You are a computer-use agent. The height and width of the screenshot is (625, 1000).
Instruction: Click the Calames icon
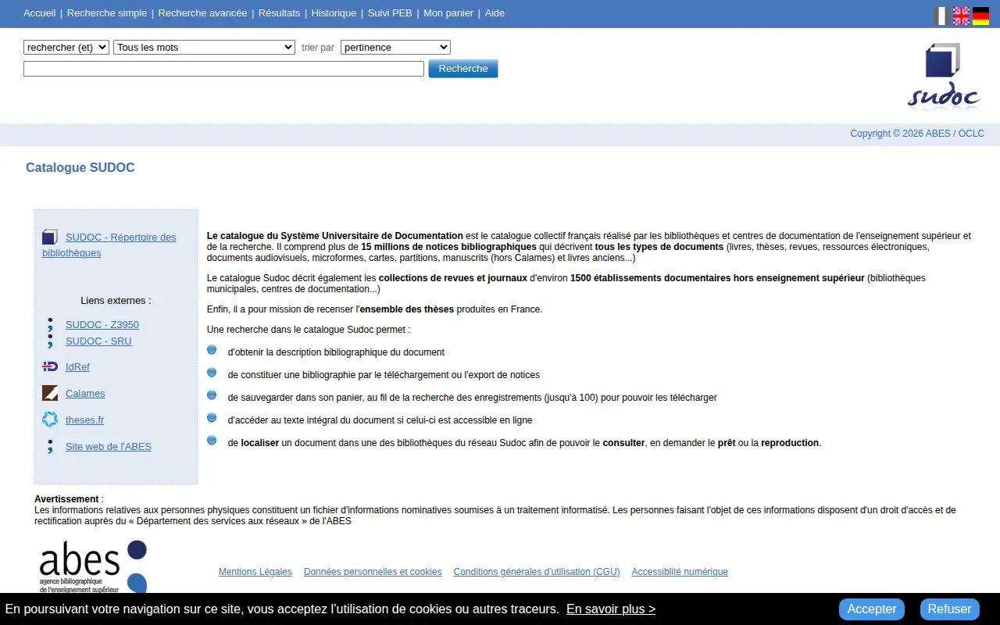[50, 393]
